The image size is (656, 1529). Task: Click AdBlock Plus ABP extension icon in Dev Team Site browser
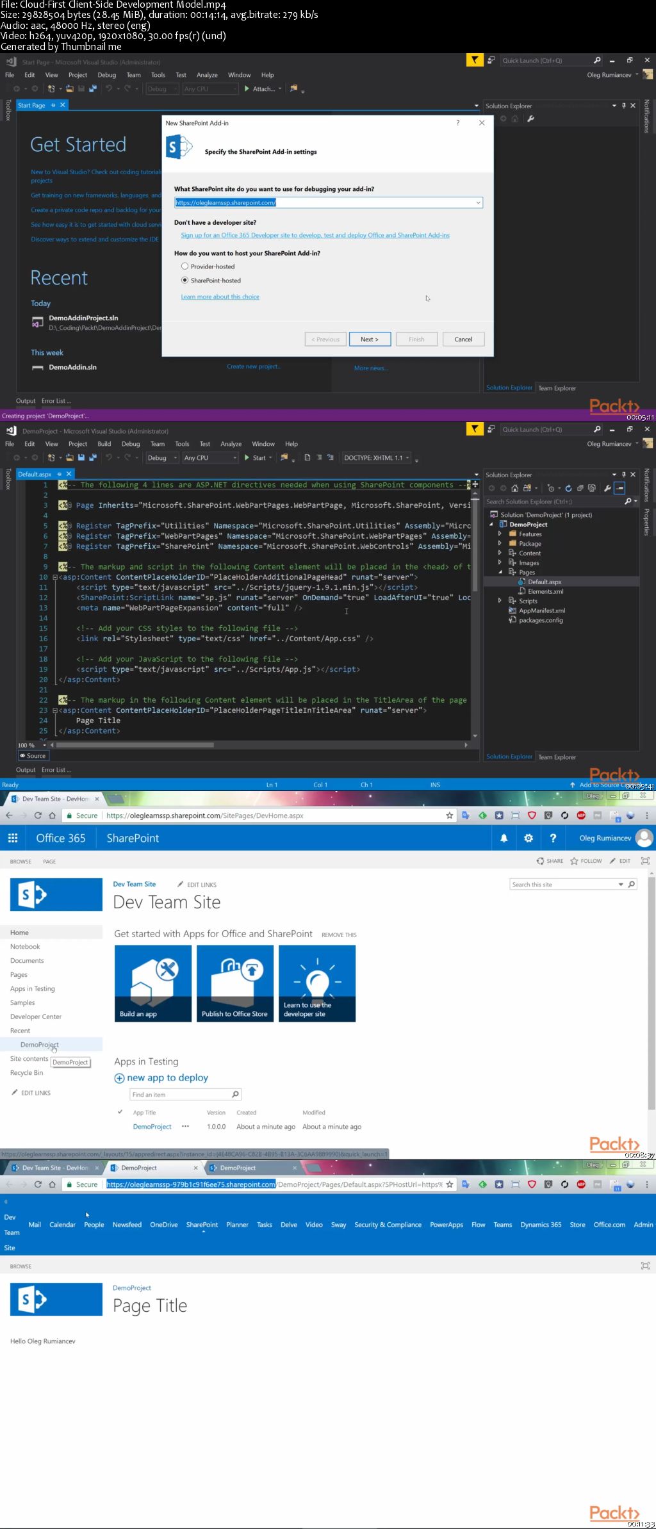[x=581, y=815]
